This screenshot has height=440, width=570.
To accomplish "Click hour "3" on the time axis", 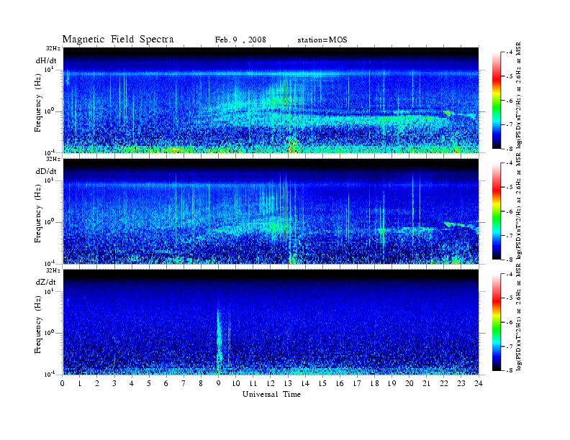I will pos(114,383).
